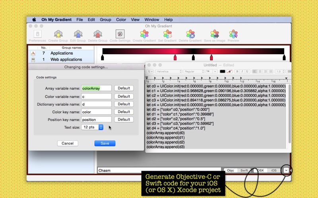The height and width of the screenshot is (198, 318).
Task: Open the Color menu
Action: [121, 19]
